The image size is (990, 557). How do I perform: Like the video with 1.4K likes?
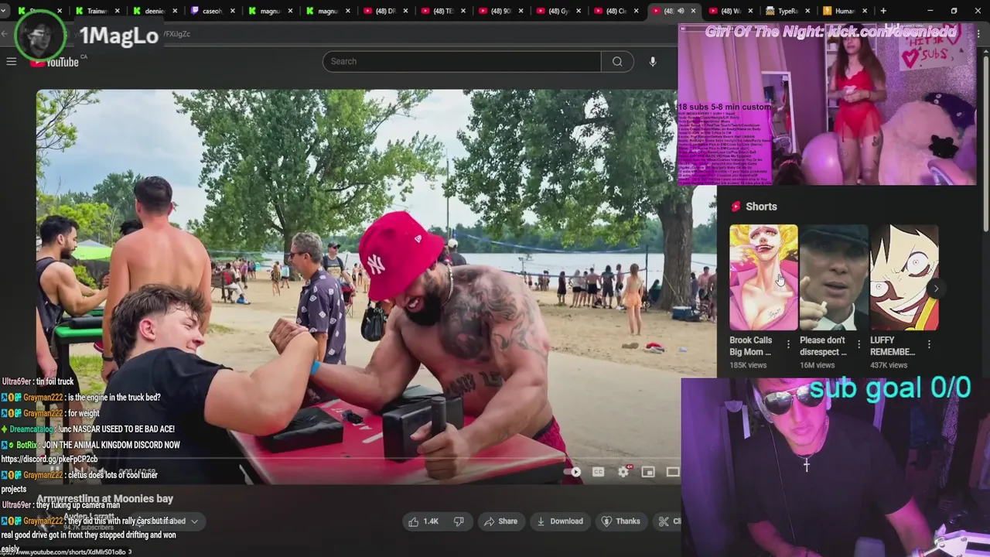click(x=424, y=521)
